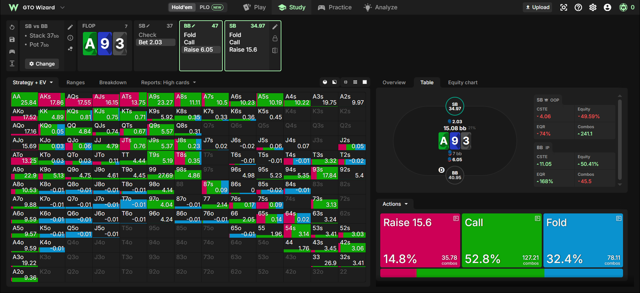
Task: Open the Breakdown tab
Action: point(113,83)
